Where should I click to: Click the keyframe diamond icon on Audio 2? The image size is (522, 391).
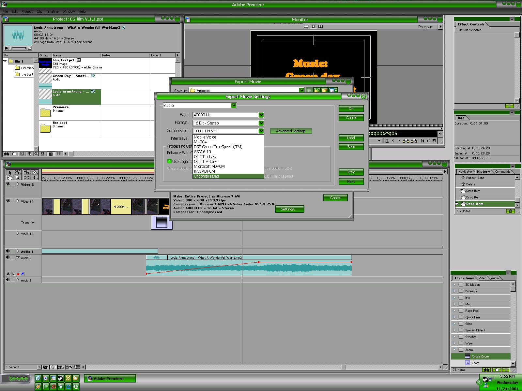[x=13, y=274]
